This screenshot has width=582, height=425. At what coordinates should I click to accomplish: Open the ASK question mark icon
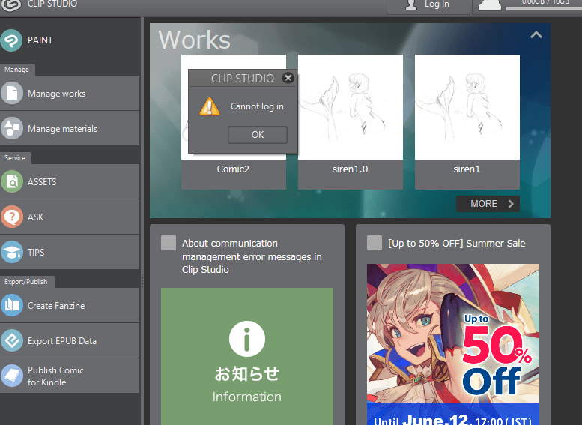tap(11, 217)
